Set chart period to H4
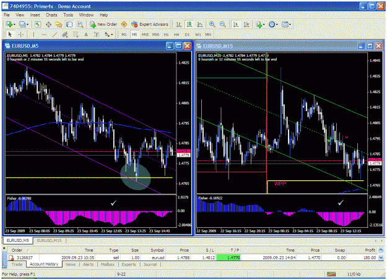Image resolution: width=387 pixels, height=279 pixels. click(176, 35)
